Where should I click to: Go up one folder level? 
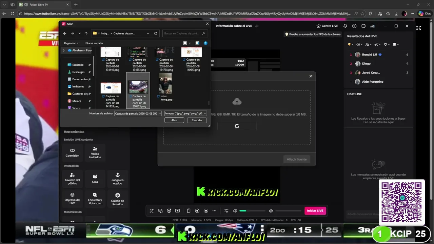[x=86, y=33]
